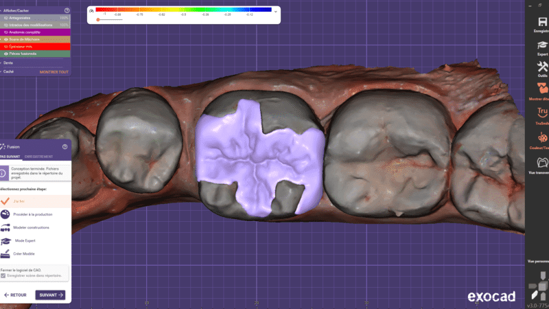Open the color scale dropdown arrow
The height and width of the screenshot is (309, 549).
(276, 12)
